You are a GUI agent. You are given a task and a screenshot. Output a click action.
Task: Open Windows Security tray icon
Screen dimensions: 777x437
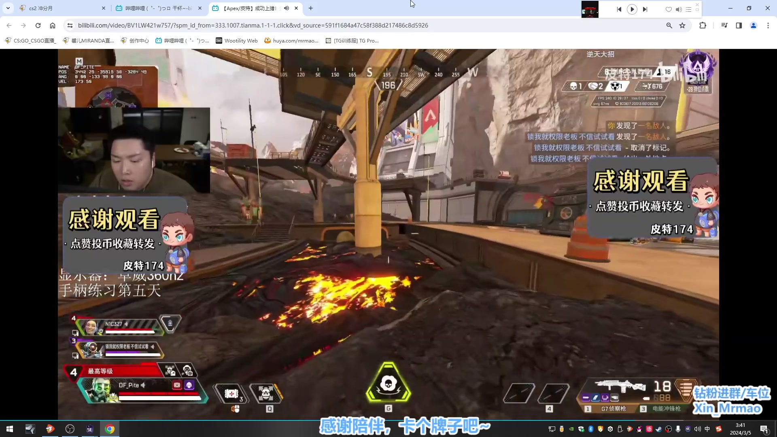coord(581,429)
